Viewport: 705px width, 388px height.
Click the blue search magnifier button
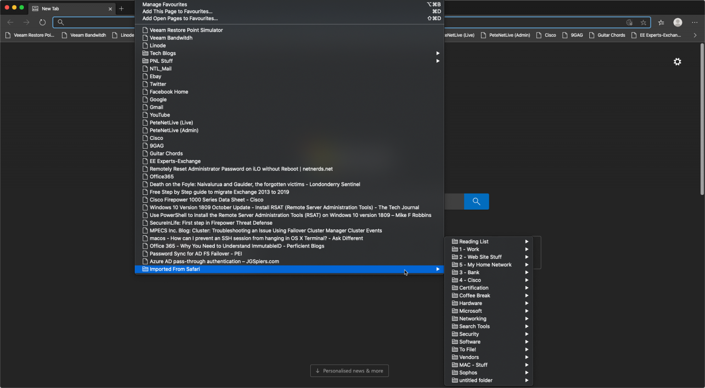(x=476, y=201)
